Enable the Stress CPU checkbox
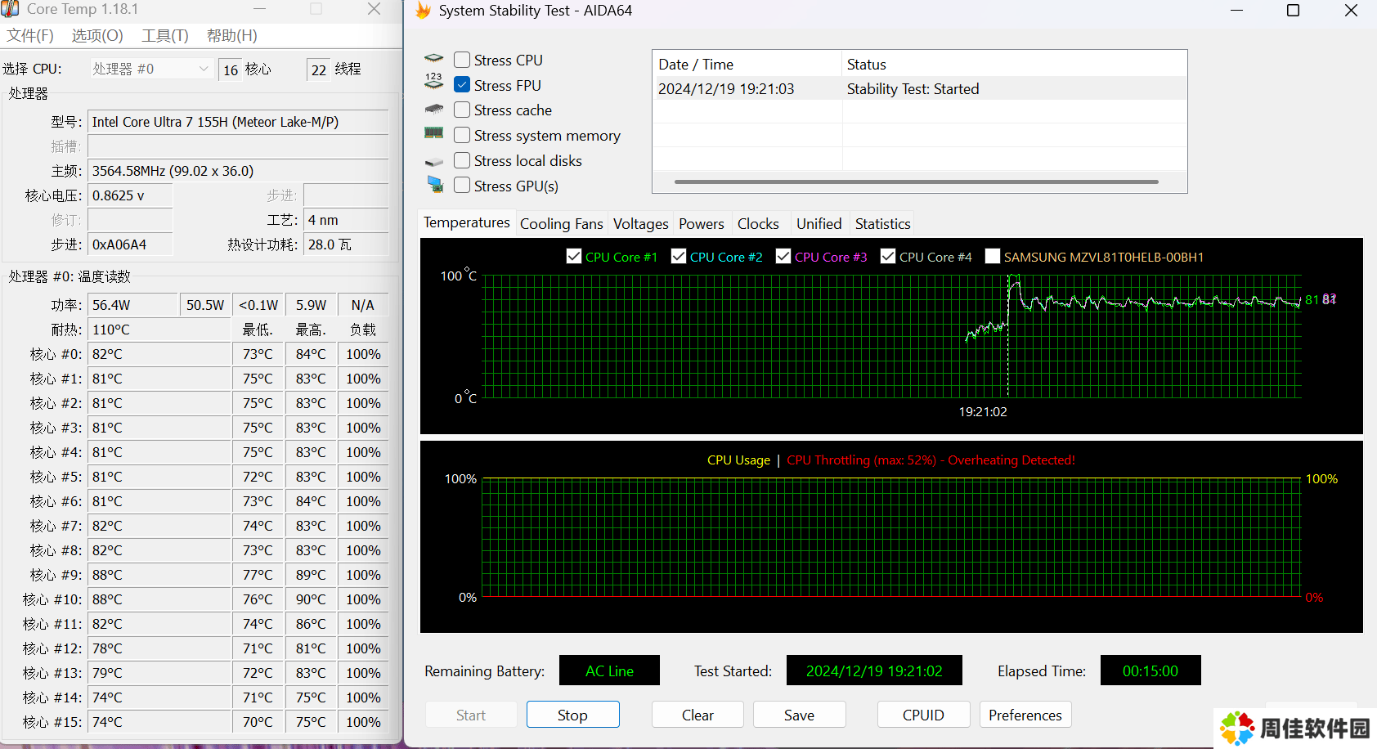This screenshot has width=1377, height=749. click(462, 60)
